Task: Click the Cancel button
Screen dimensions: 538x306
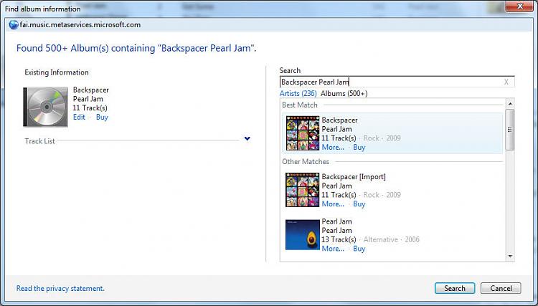Action: (x=501, y=288)
